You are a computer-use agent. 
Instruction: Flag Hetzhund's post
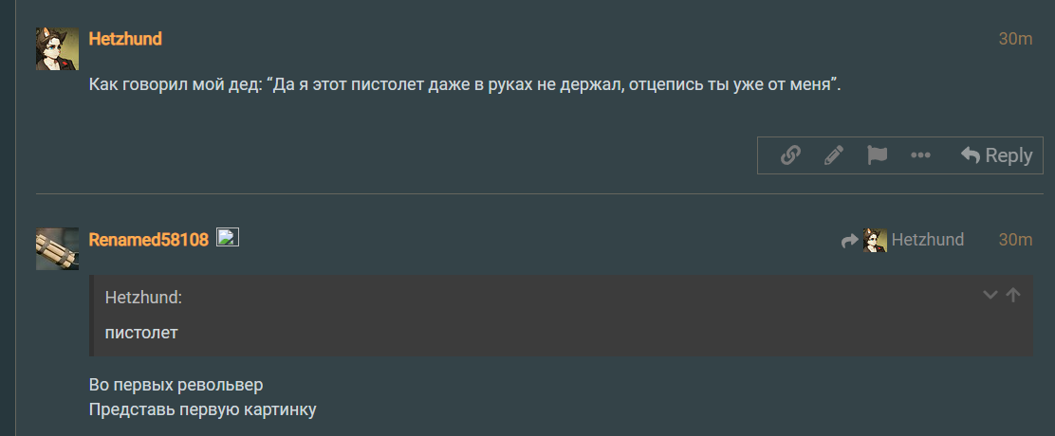pos(877,155)
